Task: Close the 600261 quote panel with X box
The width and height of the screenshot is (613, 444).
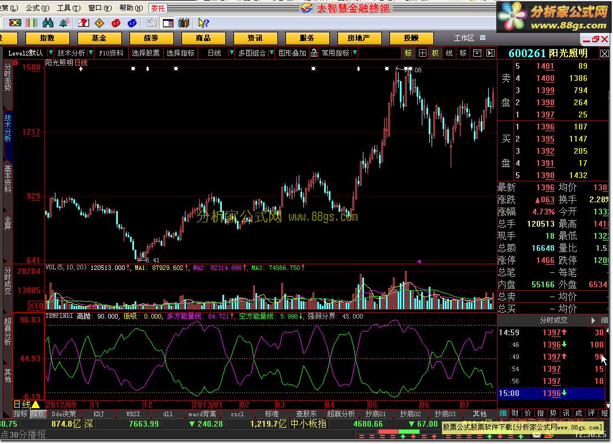Action: pyautogui.click(x=604, y=53)
